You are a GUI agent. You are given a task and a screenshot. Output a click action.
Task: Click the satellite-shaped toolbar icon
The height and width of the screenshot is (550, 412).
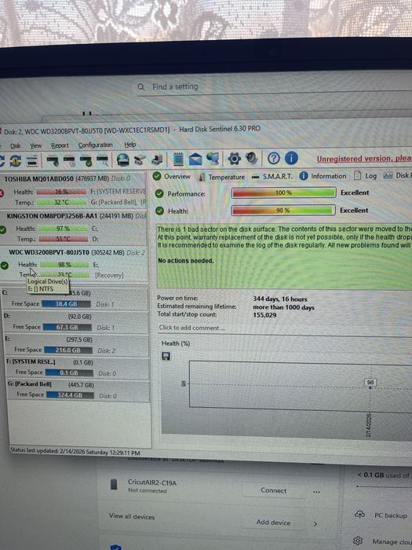point(140,159)
